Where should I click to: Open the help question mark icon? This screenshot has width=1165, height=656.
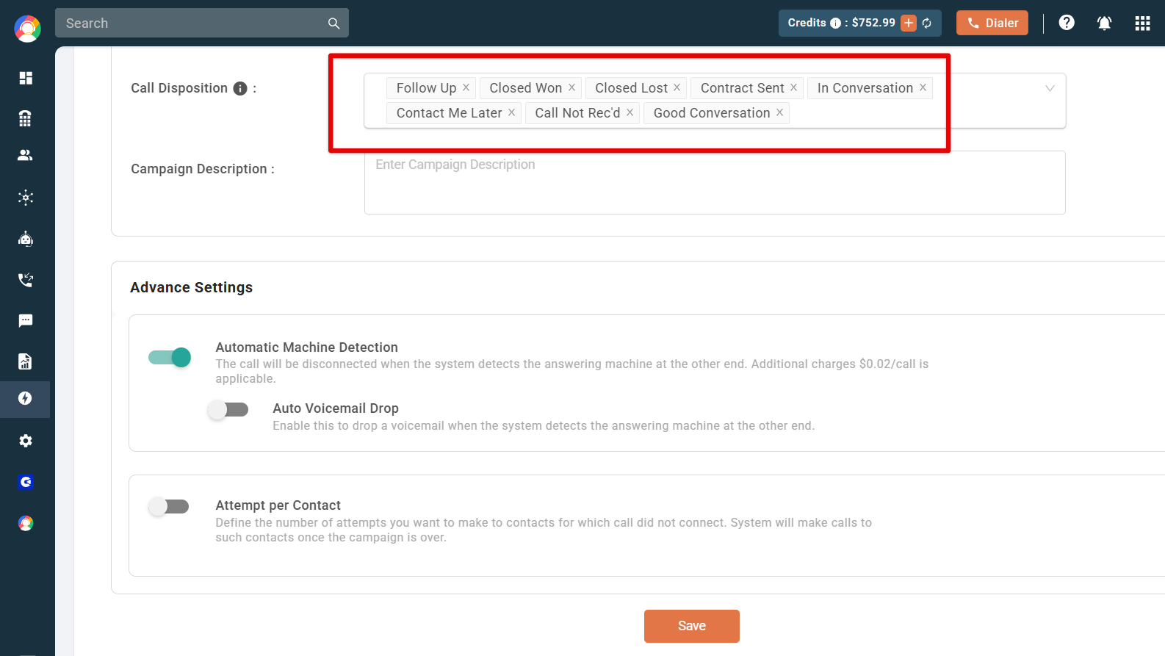(x=1067, y=23)
